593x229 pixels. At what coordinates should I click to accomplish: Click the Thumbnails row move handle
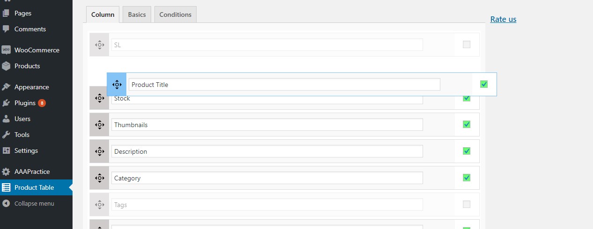pyautogui.click(x=99, y=125)
